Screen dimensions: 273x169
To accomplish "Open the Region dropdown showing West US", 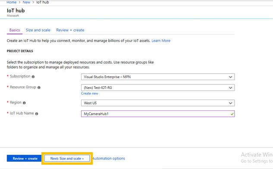I will click(158, 103).
